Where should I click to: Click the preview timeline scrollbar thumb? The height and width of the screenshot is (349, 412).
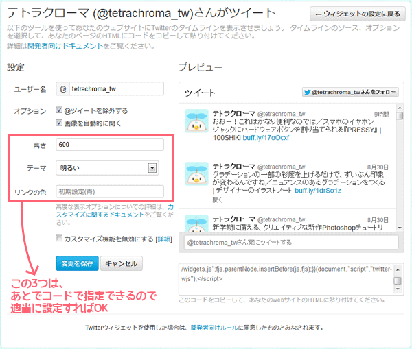point(400,116)
